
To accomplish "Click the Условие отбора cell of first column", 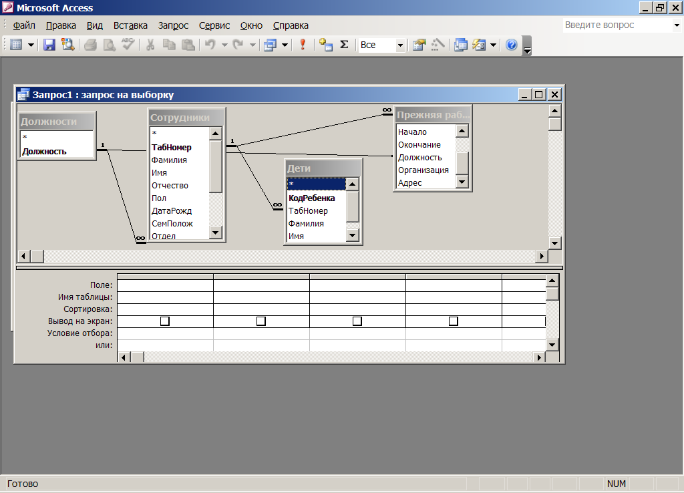I will (166, 333).
